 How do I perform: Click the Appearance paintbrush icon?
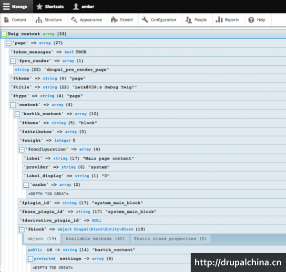click(74, 20)
